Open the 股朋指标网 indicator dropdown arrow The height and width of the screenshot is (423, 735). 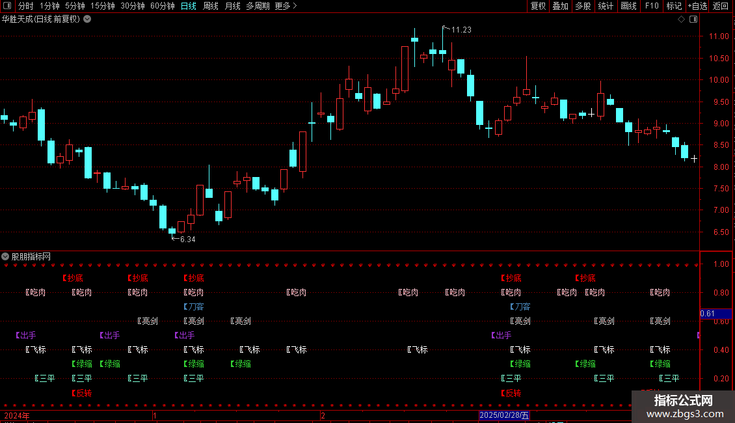coord(5,256)
